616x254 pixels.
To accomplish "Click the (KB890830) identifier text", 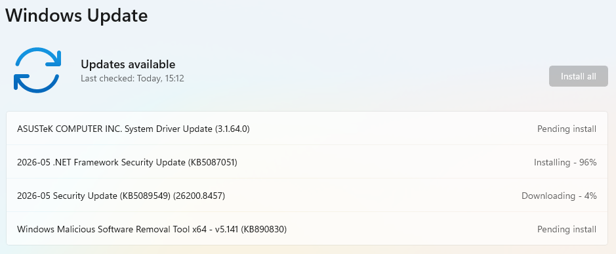I will (x=264, y=229).
